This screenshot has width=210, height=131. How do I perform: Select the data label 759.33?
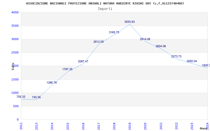(x=21, y=97)
